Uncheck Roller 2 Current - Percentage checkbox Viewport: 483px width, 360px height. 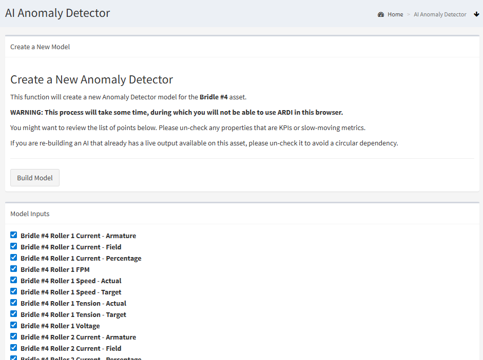click(14, 358)
